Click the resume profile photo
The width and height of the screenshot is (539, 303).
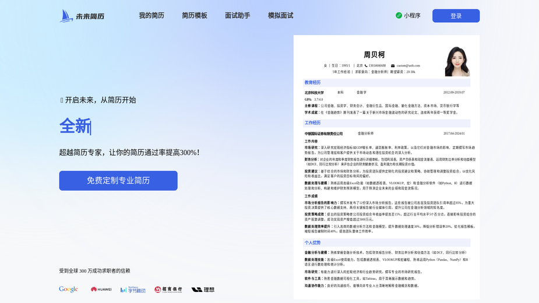click(457, 61)
